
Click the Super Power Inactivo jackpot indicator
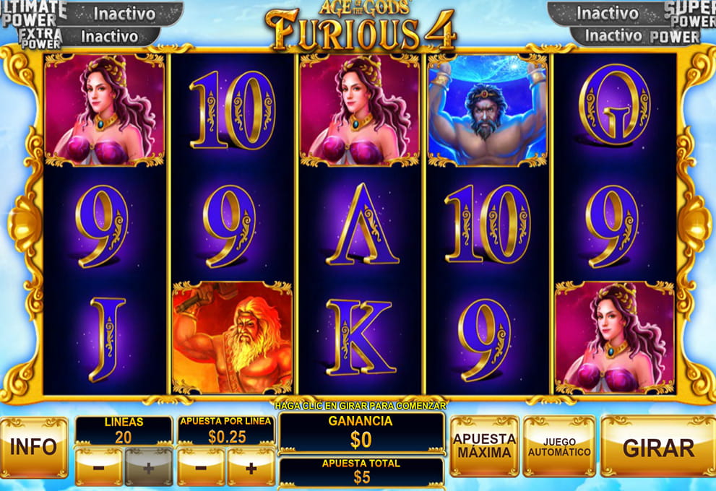(607, 13)
